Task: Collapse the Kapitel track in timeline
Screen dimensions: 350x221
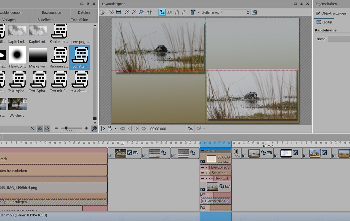Action: tap(203, 150)
